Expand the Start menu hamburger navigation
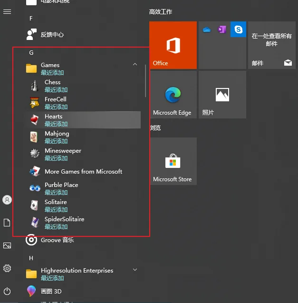The image size is (298, 303). tap(7, 11)
